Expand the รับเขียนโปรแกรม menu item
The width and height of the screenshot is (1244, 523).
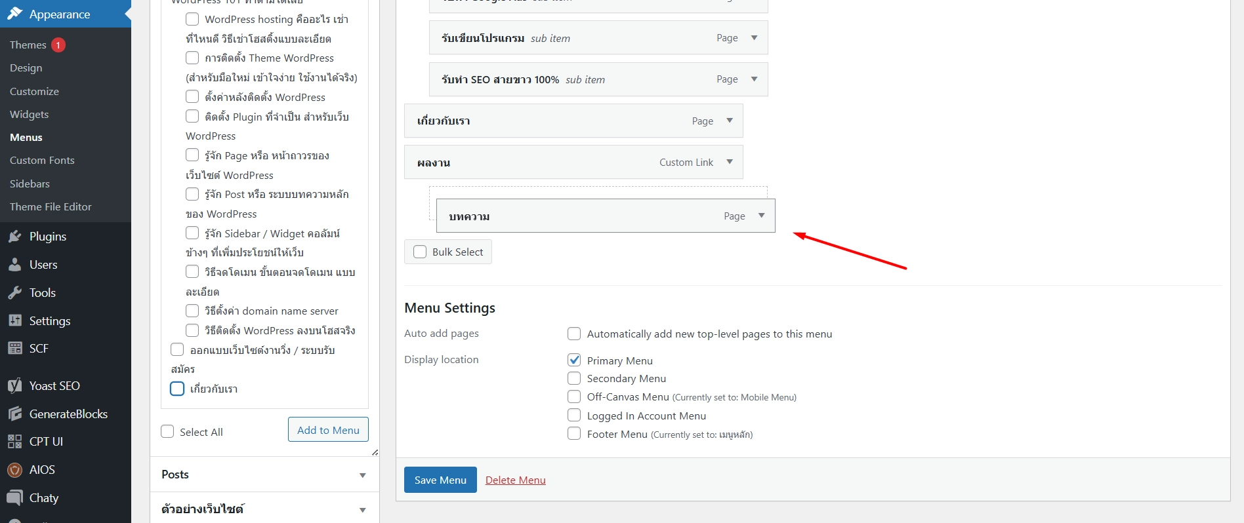point(755,38)
